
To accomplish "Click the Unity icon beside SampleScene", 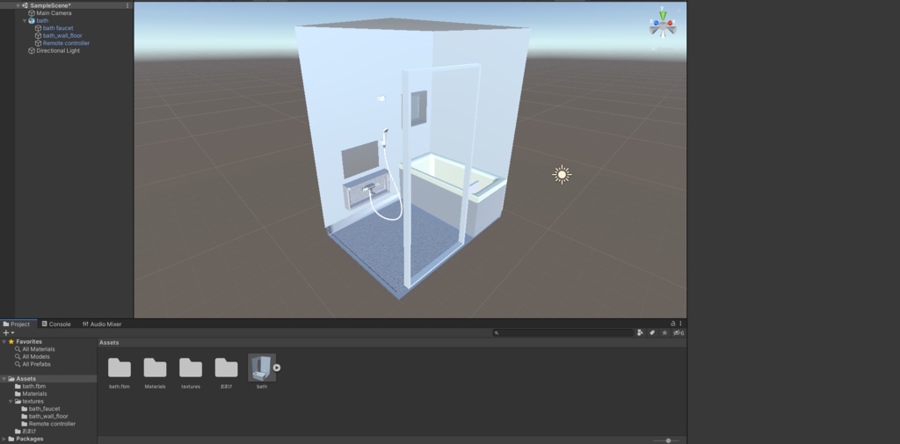I will [x=25, y=5].
